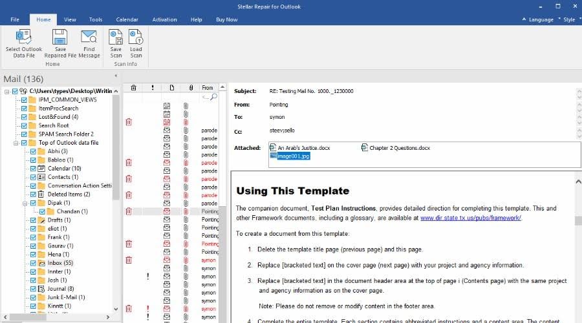
Task: Collapse root PST file tree node
Action: pos(6,91)
